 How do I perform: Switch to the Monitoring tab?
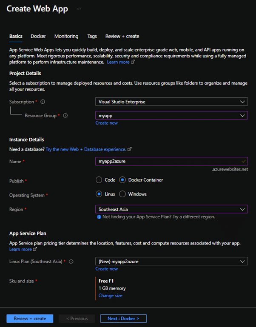pos(66,37)
